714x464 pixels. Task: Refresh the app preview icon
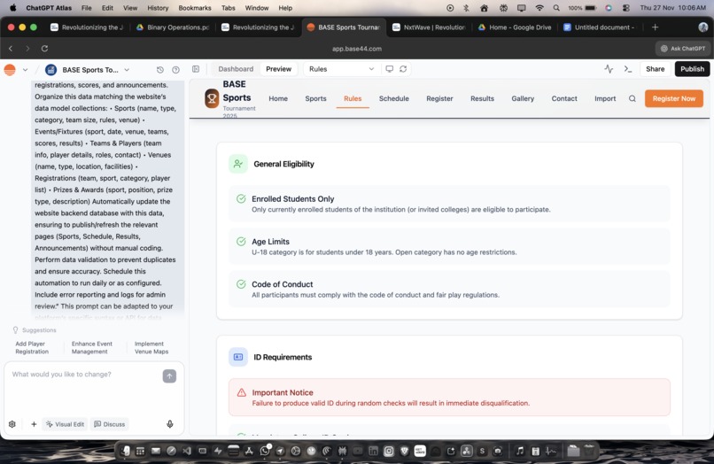[x=403, y=69]
